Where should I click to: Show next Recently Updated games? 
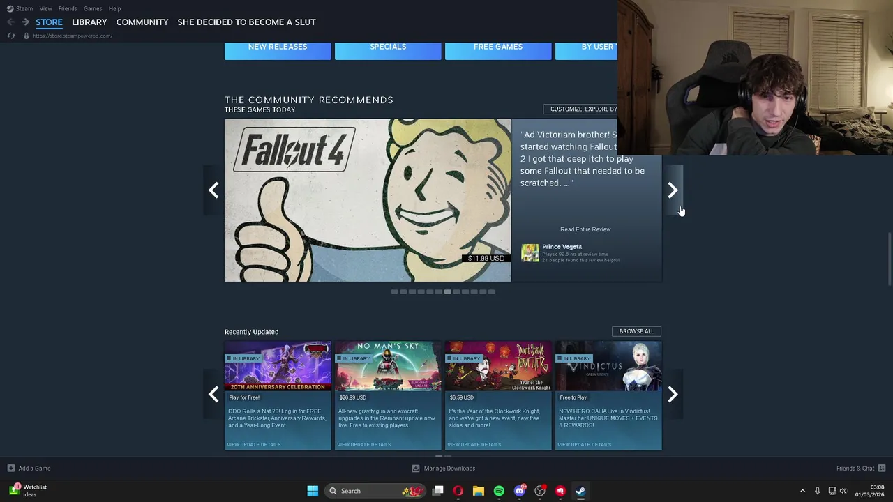point(673,395)
